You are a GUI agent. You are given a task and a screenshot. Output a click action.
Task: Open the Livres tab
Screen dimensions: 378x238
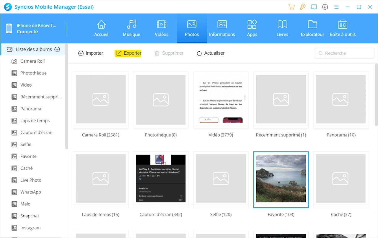[282, 28]
